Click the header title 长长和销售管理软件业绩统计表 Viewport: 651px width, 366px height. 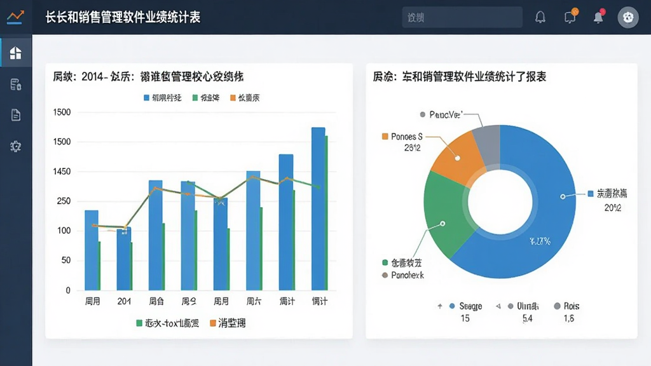[x=123, y=17]
